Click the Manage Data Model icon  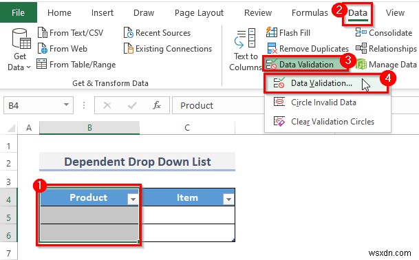[361, 65]
